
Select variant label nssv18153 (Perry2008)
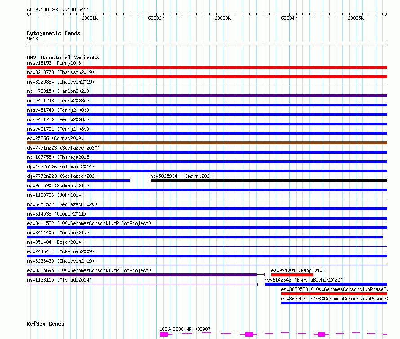(55, 63)
